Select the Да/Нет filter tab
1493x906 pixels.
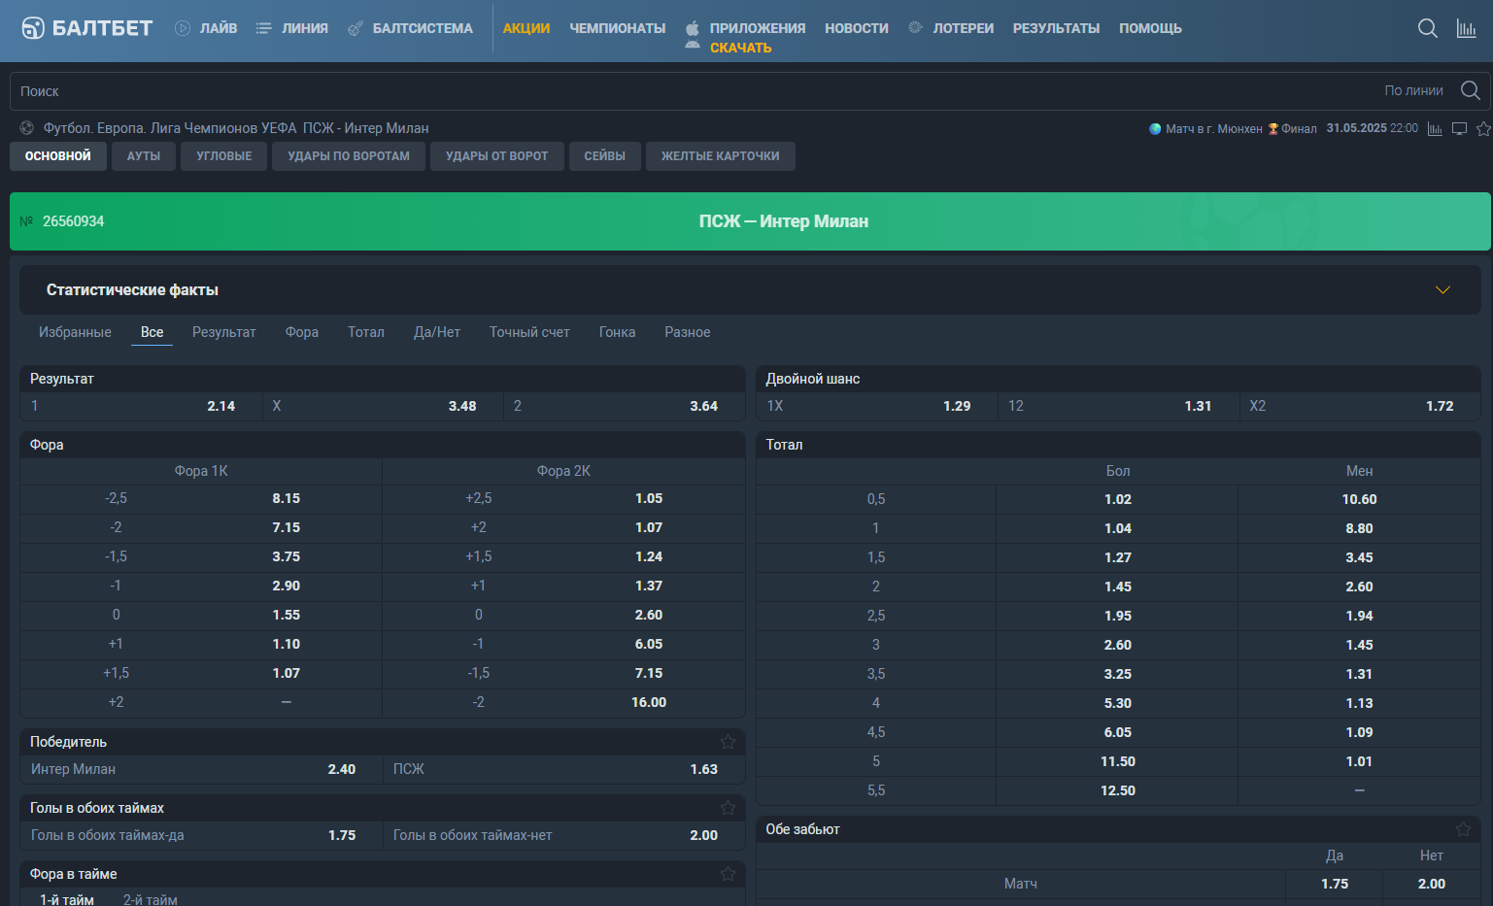click(x=437, y=332)
